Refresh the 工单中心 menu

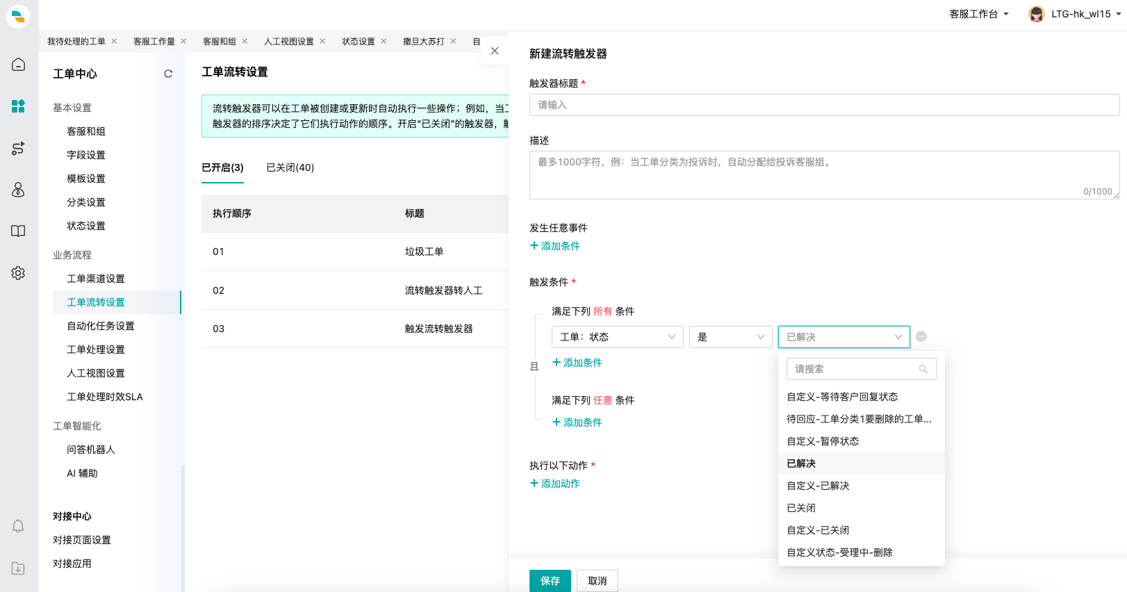coord(168,74)
